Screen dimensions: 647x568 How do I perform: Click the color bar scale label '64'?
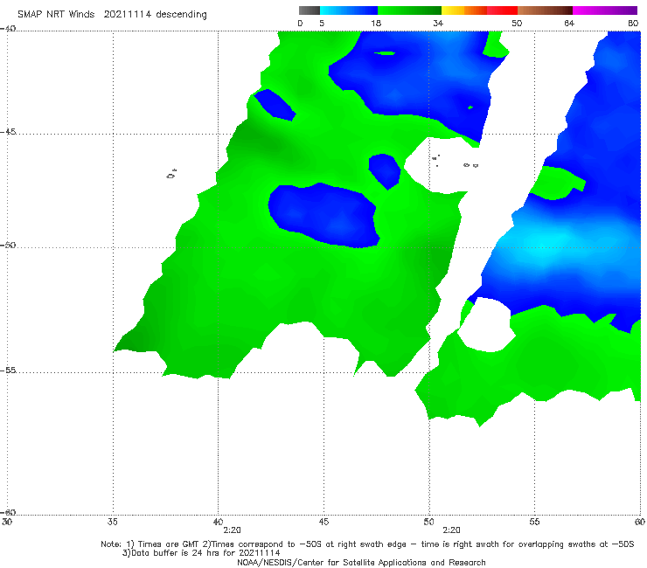pyautogui.click(x=569, y=24)
